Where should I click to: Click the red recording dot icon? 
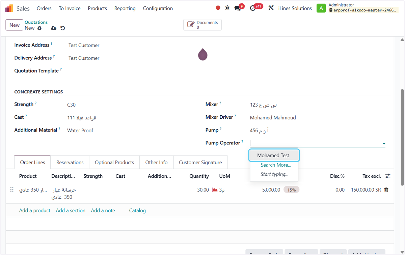click(218, 8)
